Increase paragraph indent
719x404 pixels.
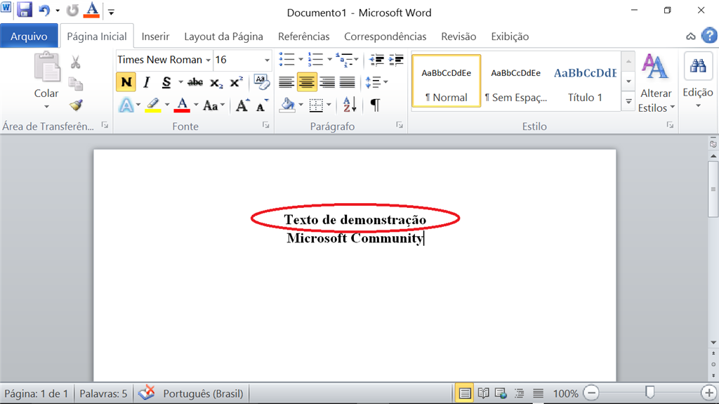click(396, 60)
